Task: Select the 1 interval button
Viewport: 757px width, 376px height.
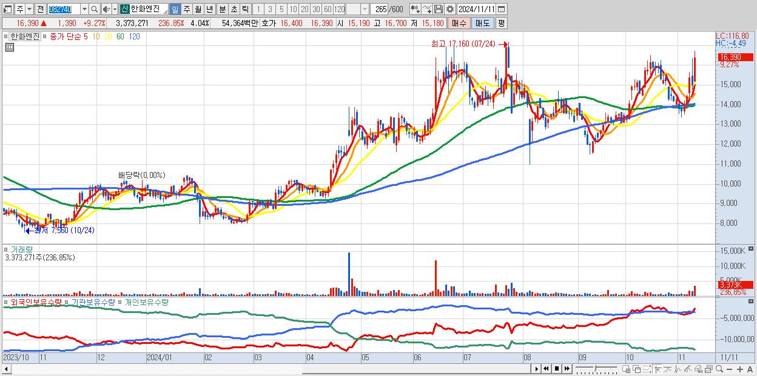Action: coord(258,9)
